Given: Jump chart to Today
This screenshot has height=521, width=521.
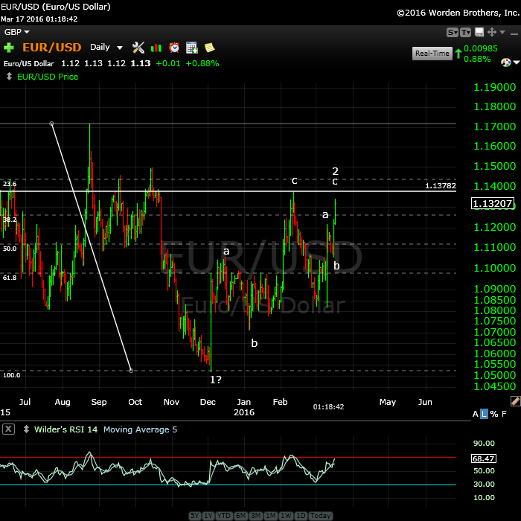Looking at the screenshot, I should [x=320, y=515].
